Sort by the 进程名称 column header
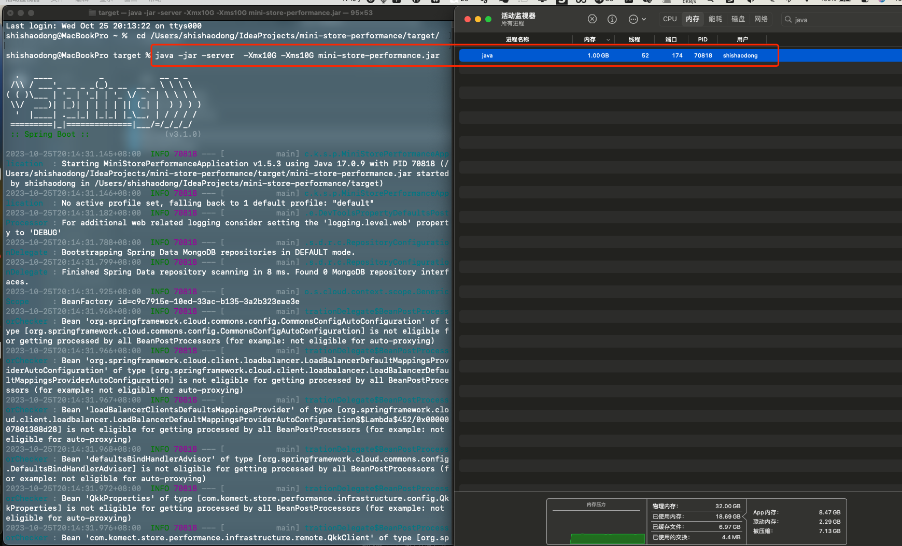 tap(517, 39)
